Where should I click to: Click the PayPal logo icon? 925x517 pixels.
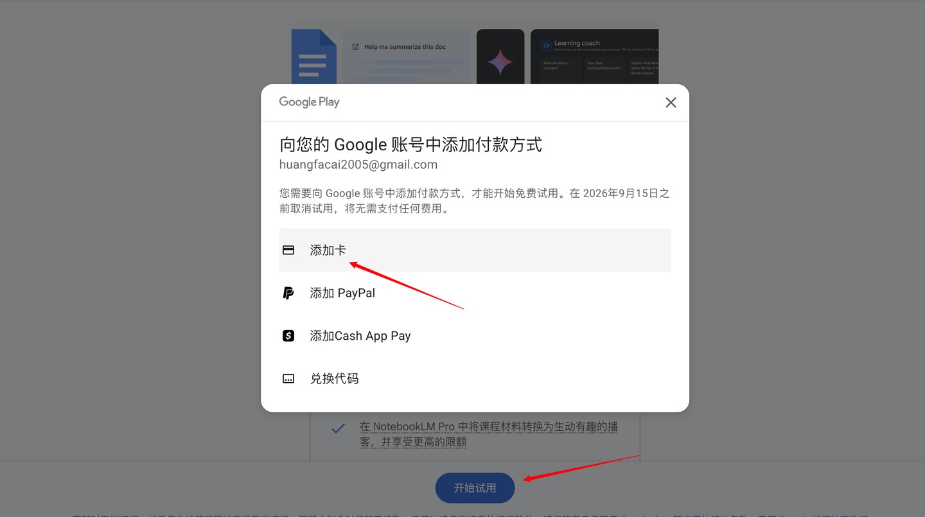[x=288, y=293]
